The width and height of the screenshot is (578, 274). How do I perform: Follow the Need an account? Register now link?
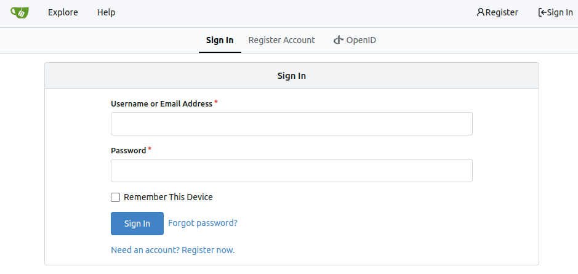(172, 250)
